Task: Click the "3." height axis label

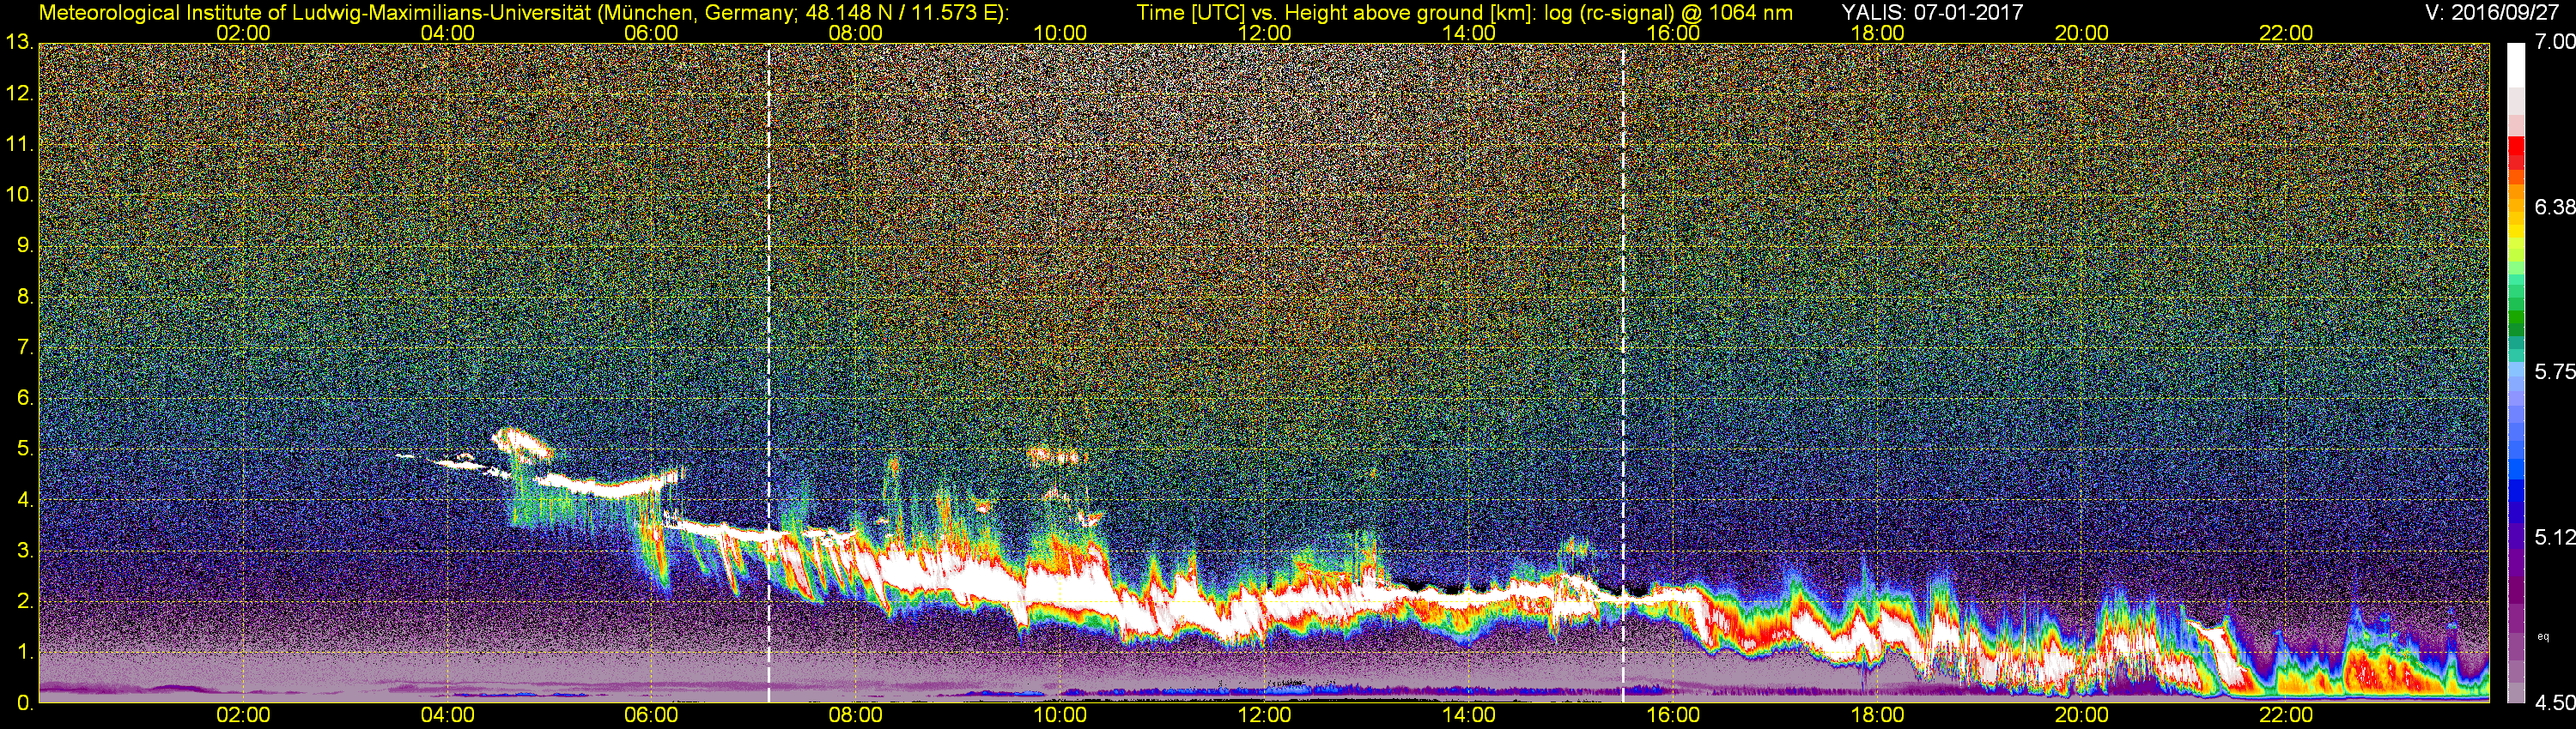Action: click(x=25, y=551)
